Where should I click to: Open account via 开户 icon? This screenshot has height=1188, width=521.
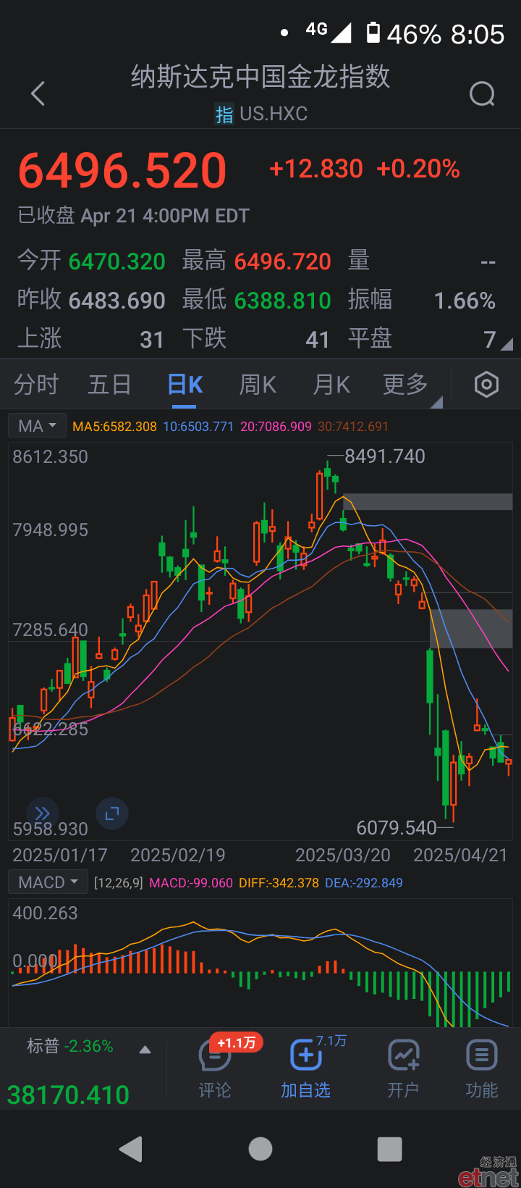403,1055
